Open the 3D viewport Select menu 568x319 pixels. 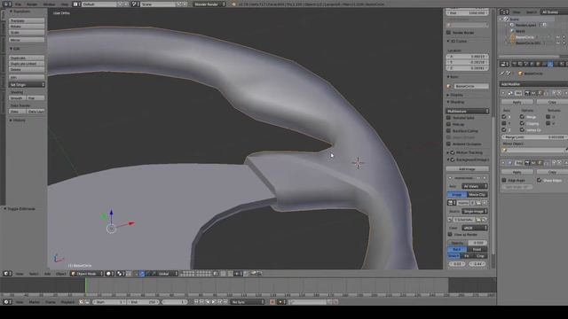[34, 274]
